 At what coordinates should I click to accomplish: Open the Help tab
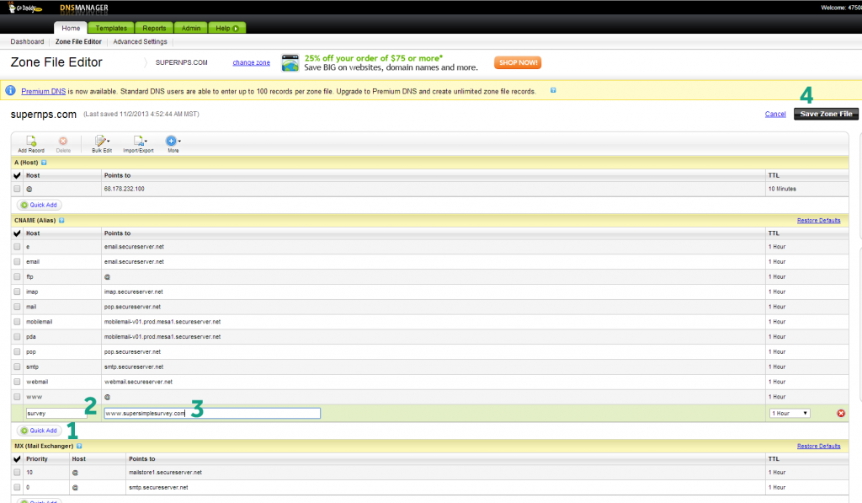[x=226, y=28]
